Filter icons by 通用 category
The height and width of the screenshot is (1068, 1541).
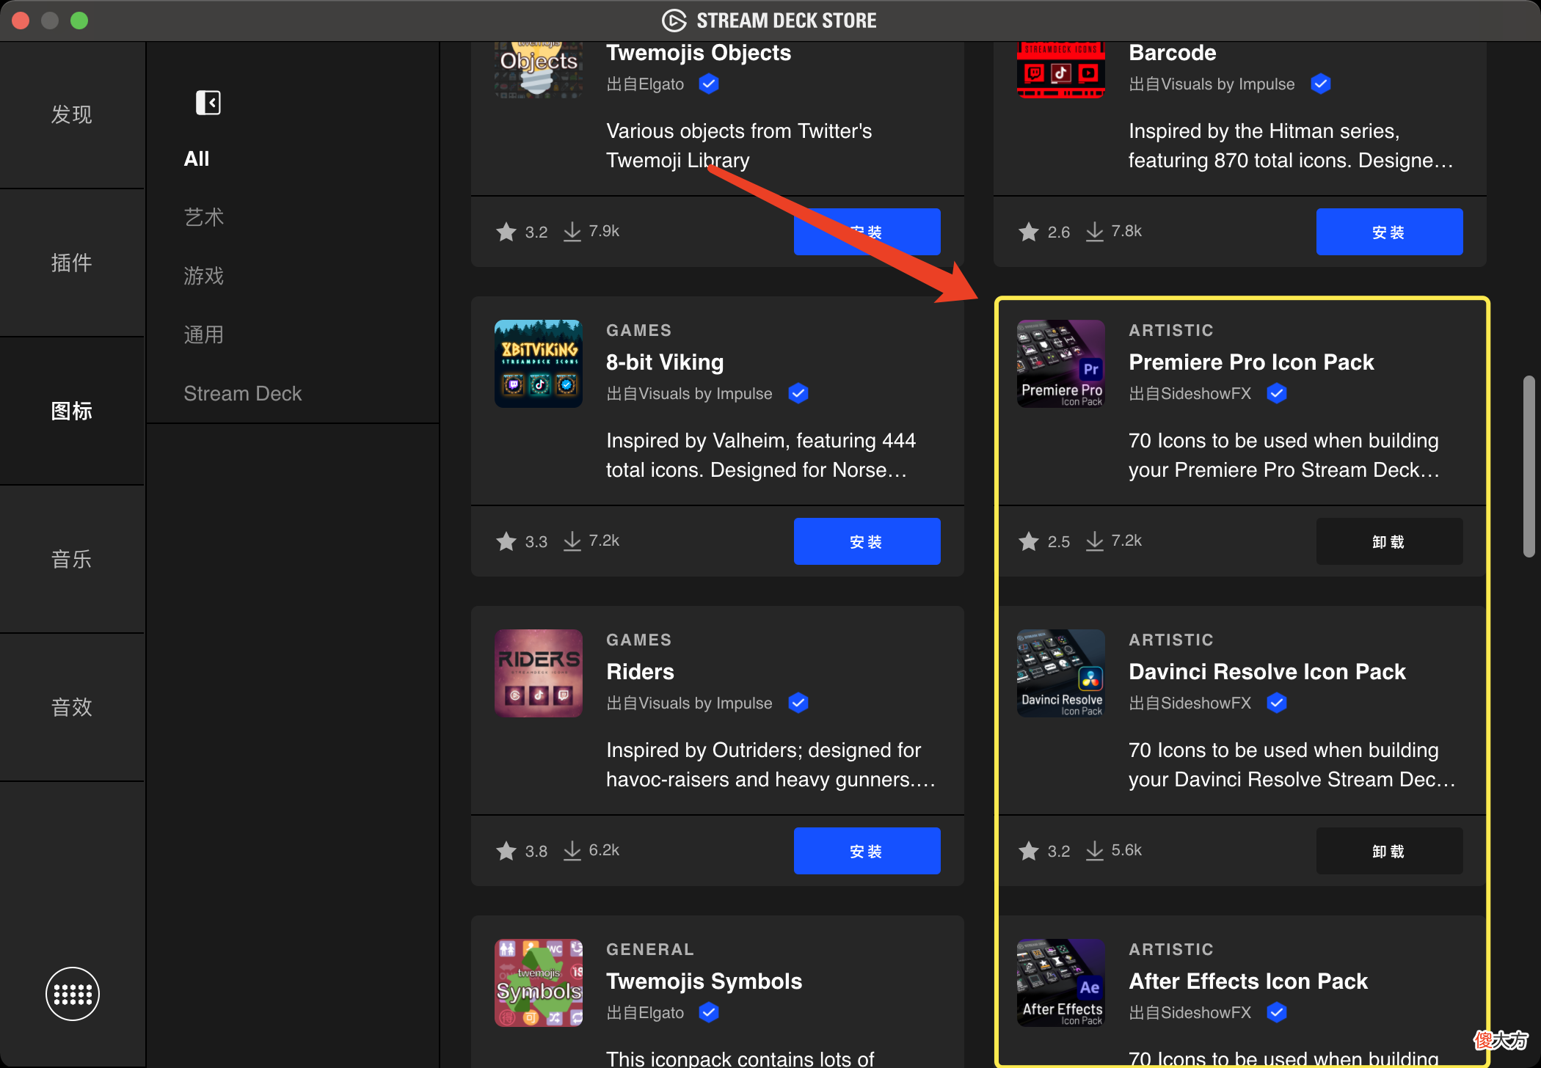pyautogui.click(x=204, y=334)
